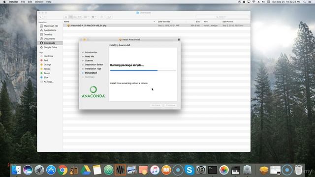Click the installation progress bar
The height and width of the screenshot is (177, 315).
pyautogui.click(x=143, y=70)
